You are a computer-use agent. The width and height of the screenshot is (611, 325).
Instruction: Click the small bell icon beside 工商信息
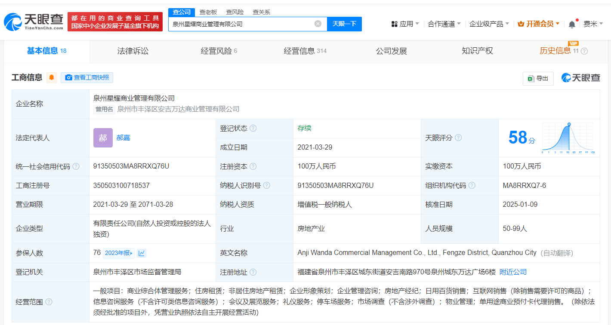coord(52,77)
